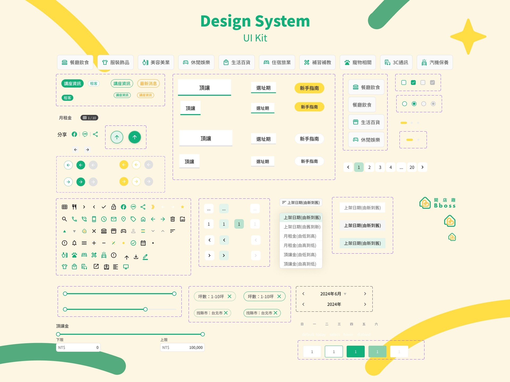
Task: Click the 上限 NT$ 100,000 input field
Action: coord(182,348)
